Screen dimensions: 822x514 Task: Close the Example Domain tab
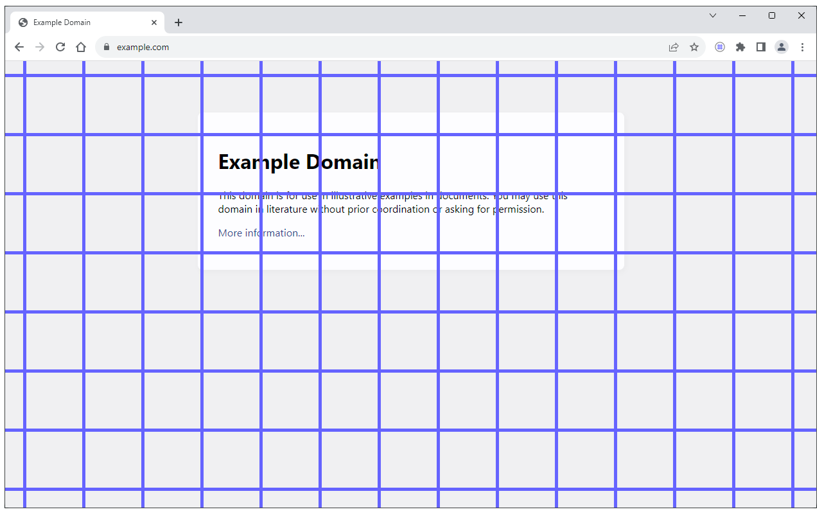tap(153, 22)
